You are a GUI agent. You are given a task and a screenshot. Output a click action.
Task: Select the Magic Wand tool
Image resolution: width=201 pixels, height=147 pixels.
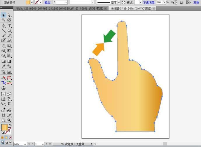[4, 20]
